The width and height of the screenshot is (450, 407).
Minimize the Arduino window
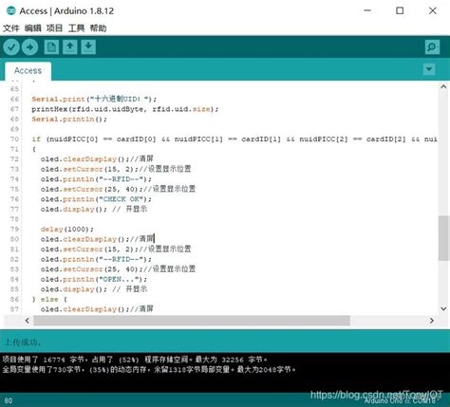(367, 10)
